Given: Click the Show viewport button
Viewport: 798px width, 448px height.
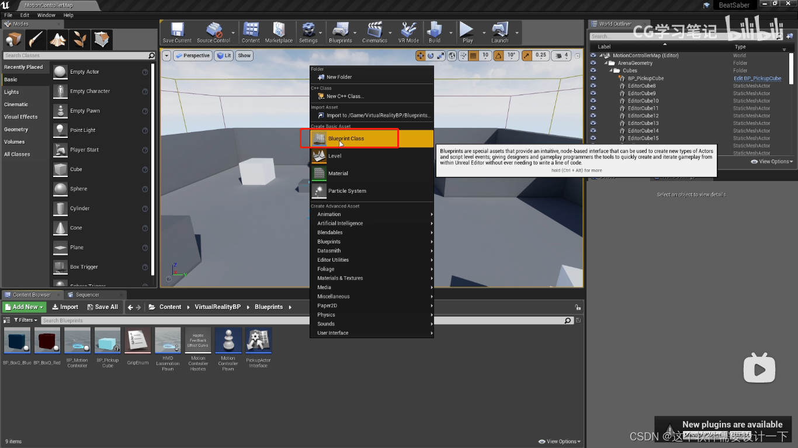Looking at the screenshot, I should (x=244, y=55).
